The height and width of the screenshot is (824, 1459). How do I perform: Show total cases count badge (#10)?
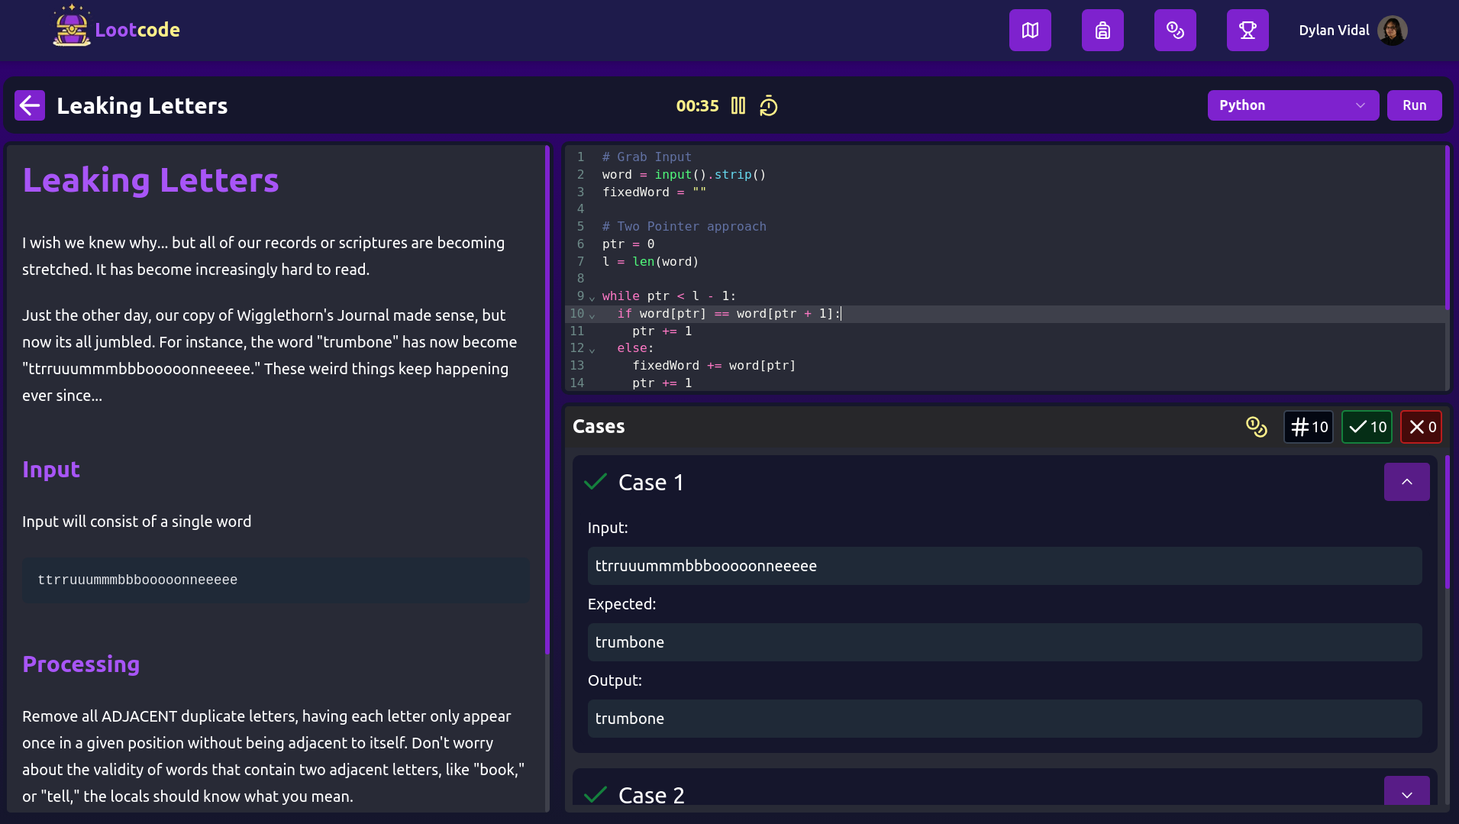click(x=1309, y=427)
